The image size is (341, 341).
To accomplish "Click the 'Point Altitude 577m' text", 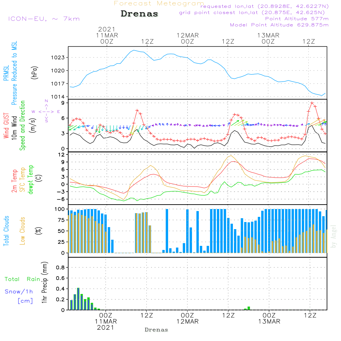I will [x=297, y=19].
